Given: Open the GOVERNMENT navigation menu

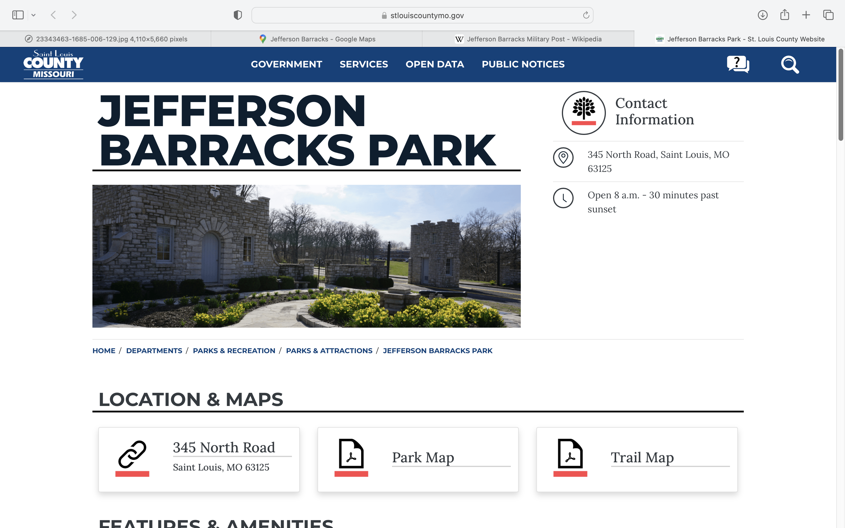Looking at the screenshot, I should click(286, 64).
